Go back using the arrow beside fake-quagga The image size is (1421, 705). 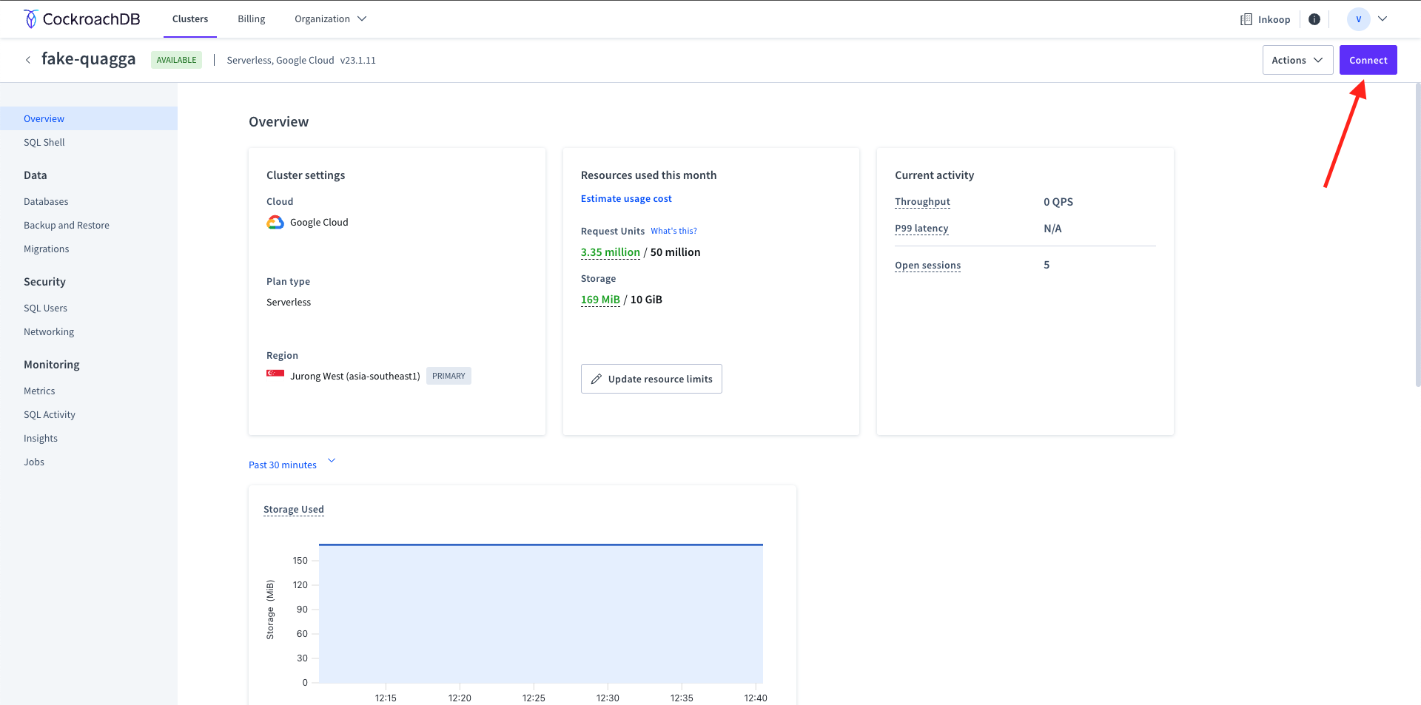[x=28, y=60]
